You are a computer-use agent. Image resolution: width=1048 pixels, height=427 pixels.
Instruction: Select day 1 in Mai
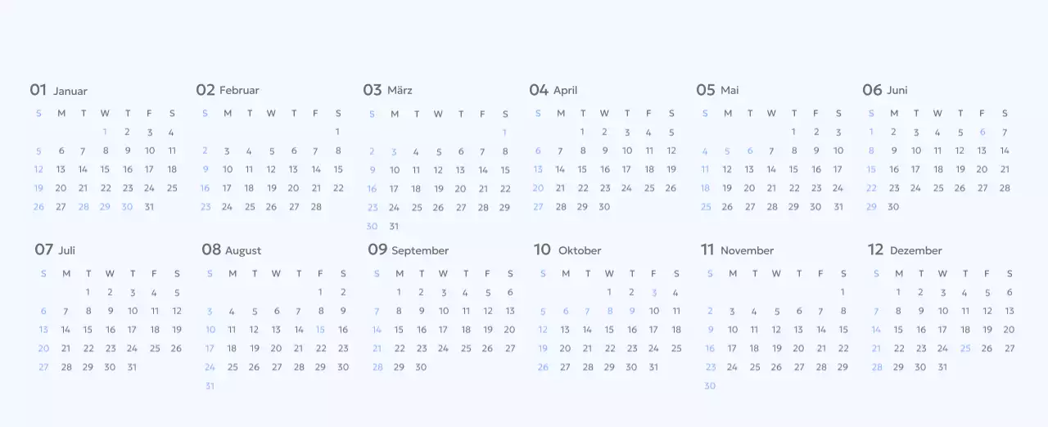click(793, 132)
